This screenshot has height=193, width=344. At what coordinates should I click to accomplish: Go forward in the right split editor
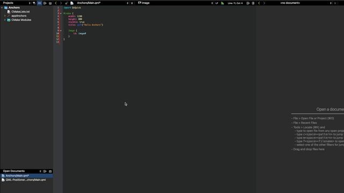(264, 3)
